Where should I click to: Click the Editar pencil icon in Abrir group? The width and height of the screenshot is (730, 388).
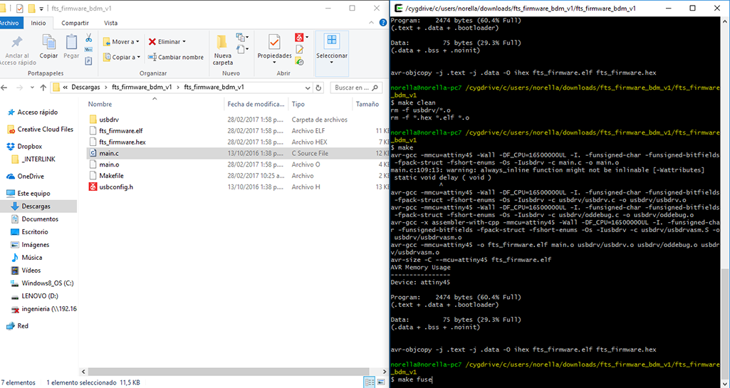click(x=299, y=49)
